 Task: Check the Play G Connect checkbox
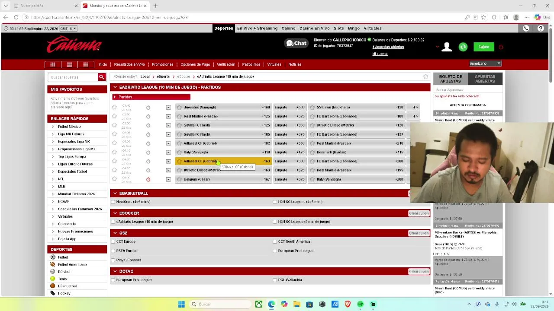113,260
